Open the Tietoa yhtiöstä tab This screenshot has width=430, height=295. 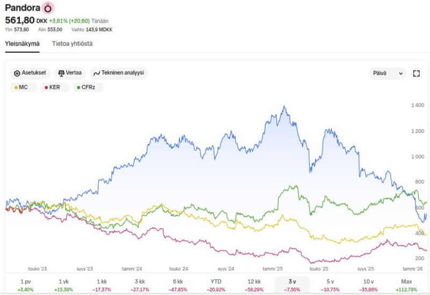(72, 44)
